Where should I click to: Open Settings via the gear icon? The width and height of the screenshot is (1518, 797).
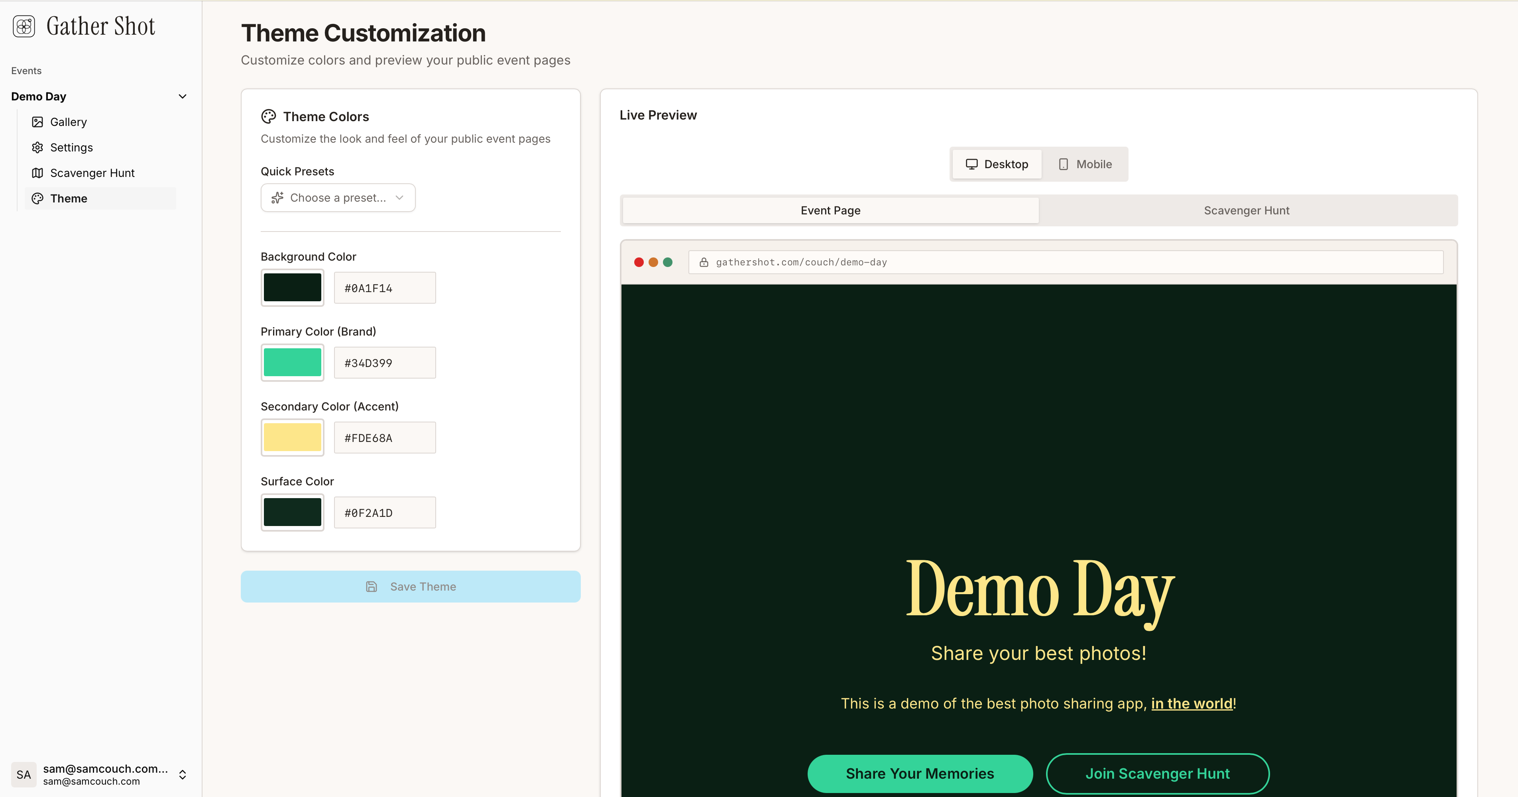pos(38,147)
